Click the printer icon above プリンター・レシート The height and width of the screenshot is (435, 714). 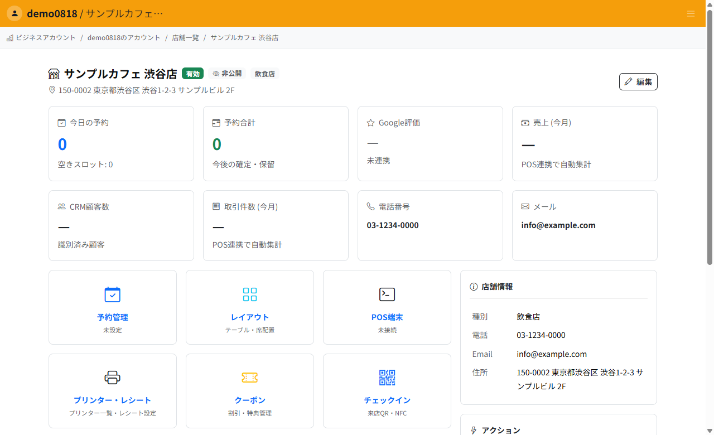[x=113, y=378]
